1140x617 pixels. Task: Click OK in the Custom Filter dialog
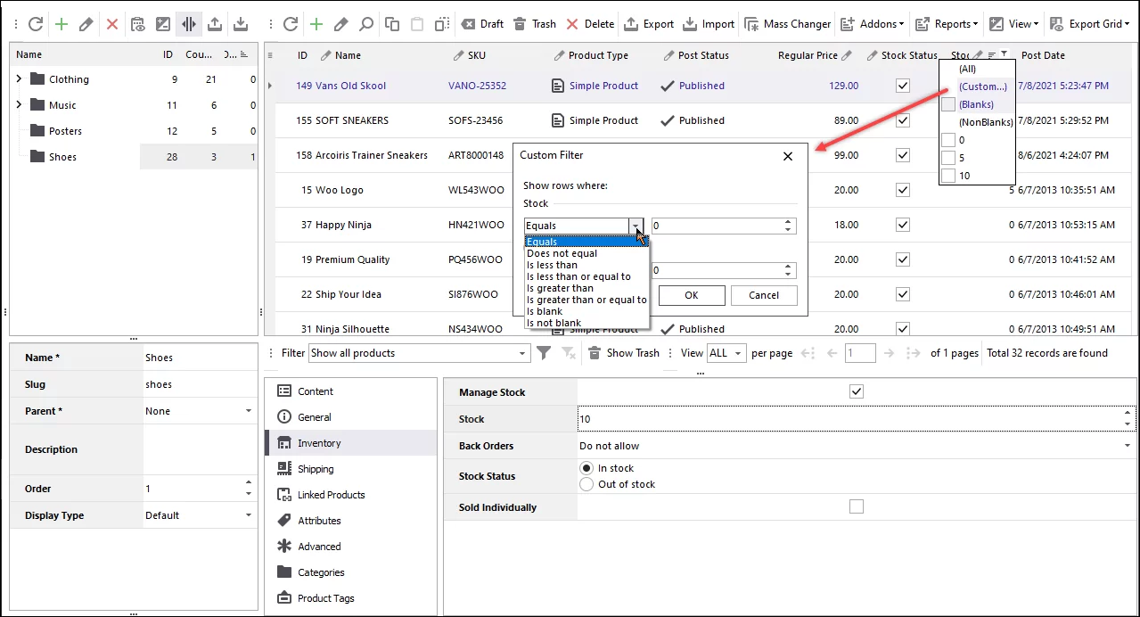691,295
